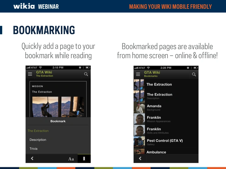Click the Wikia logo in header
226x169 pixels.
tap(24, 6)
